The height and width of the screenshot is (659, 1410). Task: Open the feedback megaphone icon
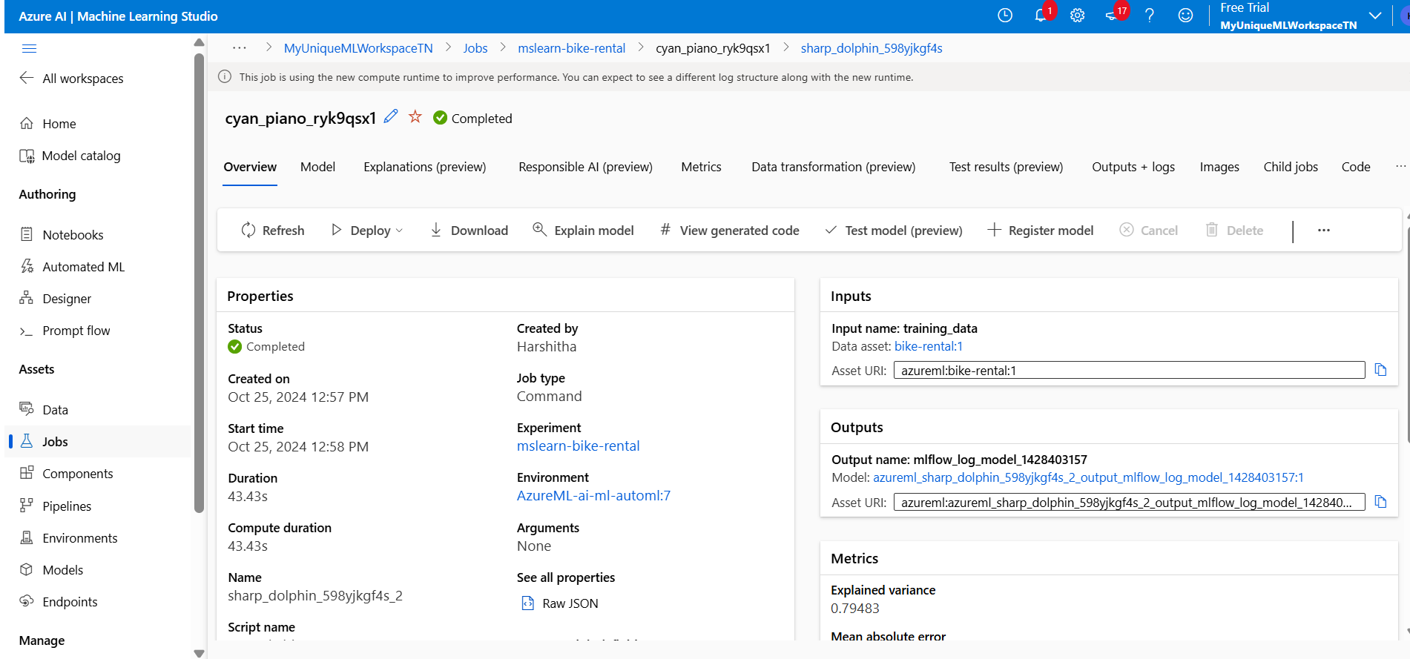[x=1112, y=16]
